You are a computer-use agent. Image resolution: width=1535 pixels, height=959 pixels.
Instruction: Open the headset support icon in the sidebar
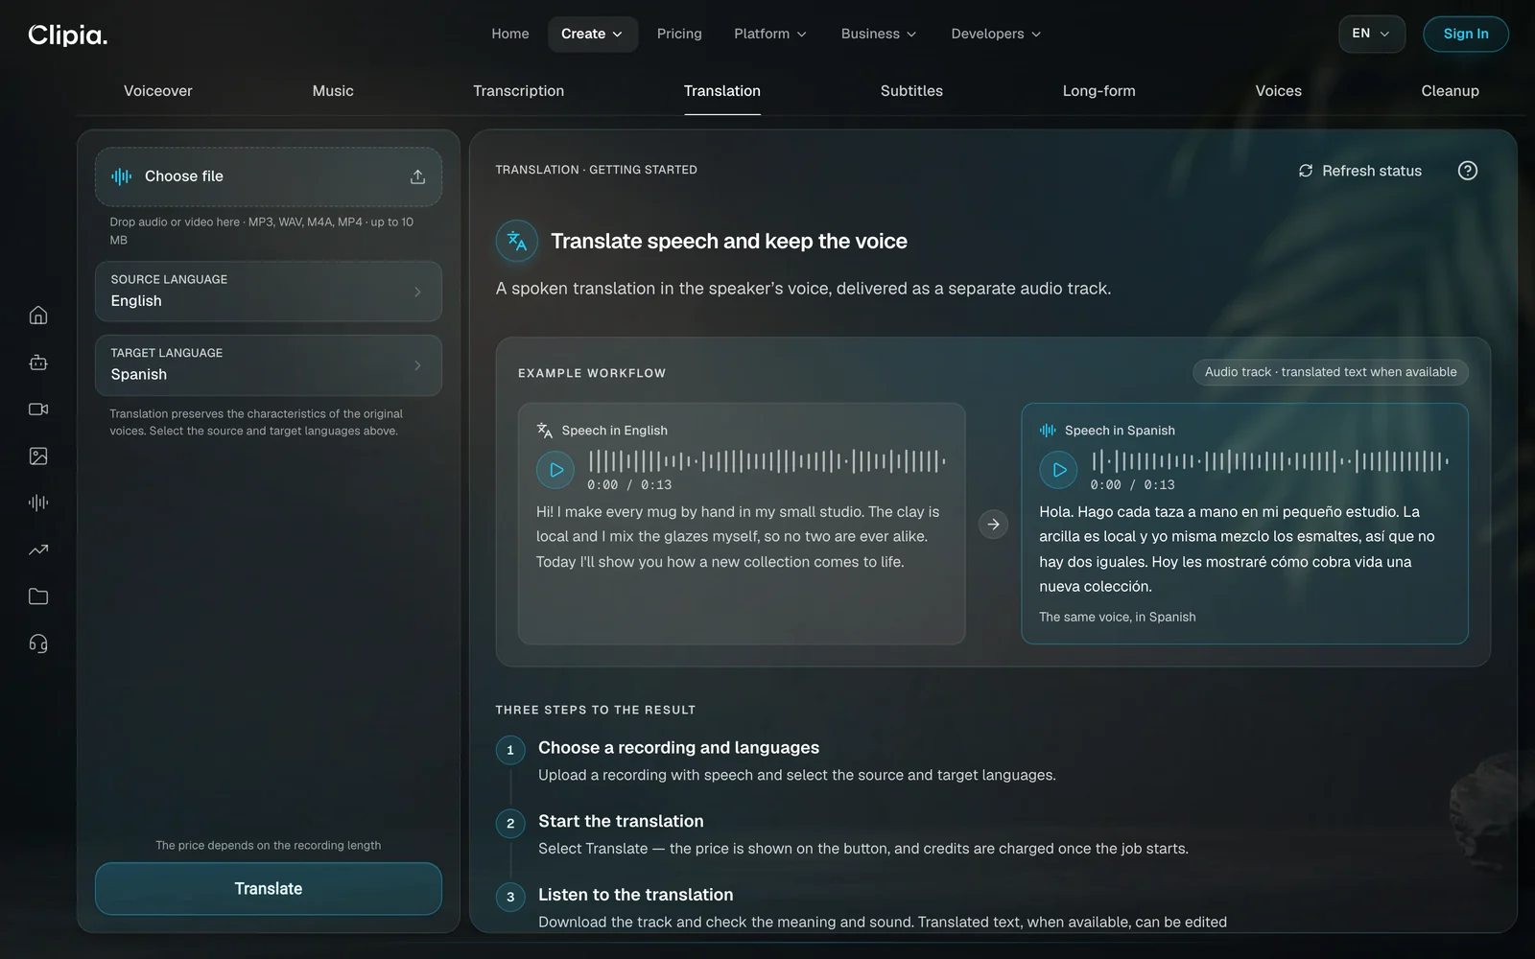pyautogui.click(x=38, y=643)
